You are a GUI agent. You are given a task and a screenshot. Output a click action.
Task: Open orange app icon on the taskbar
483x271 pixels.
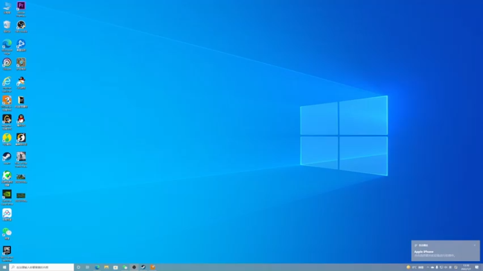pos(153,267)
